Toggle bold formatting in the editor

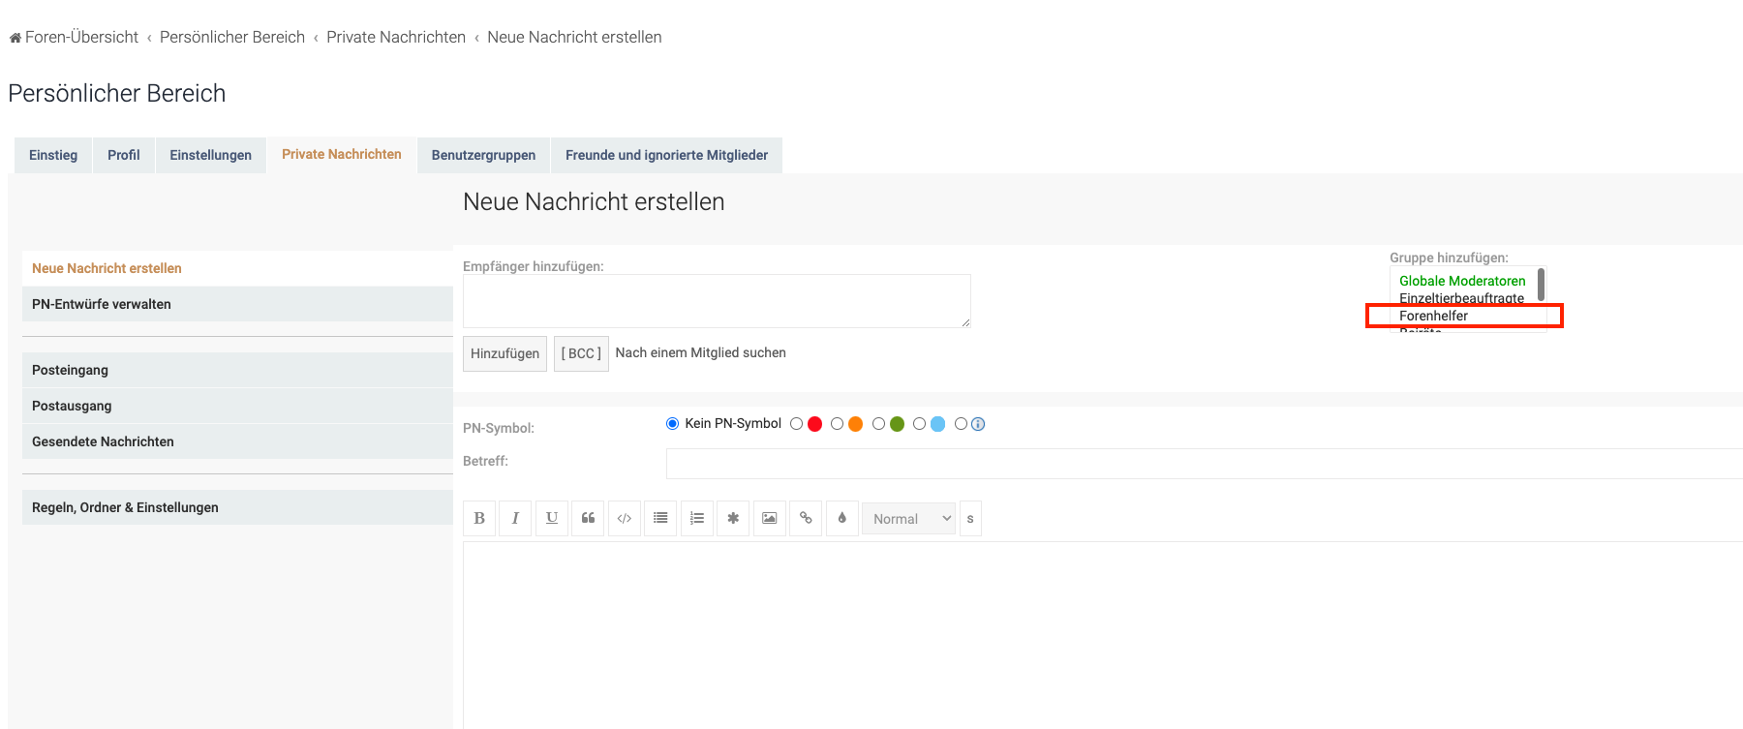[479, 518]
